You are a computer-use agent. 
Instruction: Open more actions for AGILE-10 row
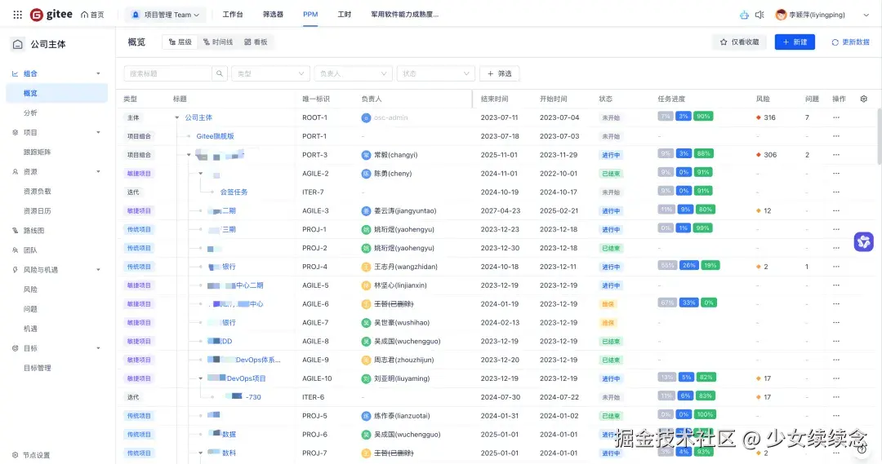[836, 378]
